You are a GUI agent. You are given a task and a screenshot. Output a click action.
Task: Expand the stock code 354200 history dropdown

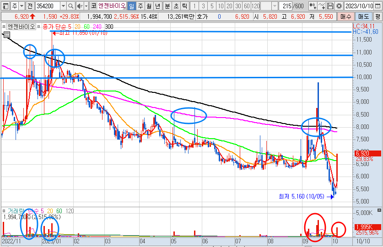click(x=63, y=6)
